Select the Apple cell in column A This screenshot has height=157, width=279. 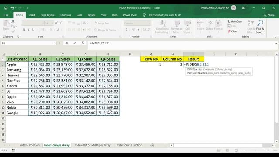pos(17,65)
